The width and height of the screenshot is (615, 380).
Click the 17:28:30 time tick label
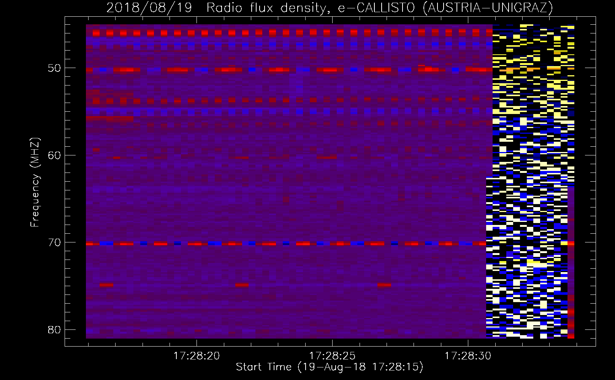tap(468, 356)
